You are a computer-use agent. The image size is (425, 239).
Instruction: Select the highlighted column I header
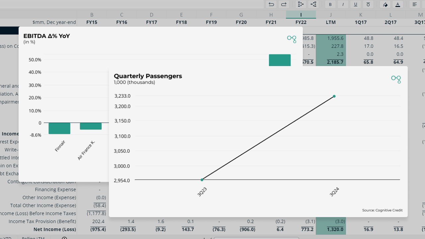click(x=301, y=15)
